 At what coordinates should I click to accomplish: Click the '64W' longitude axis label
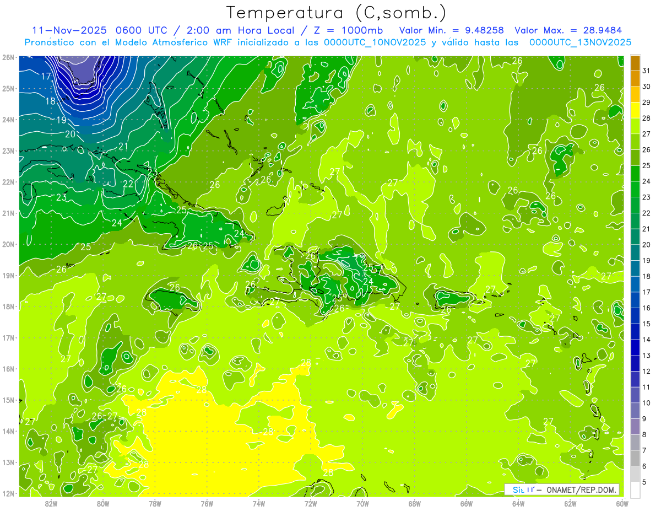pos(518,503)
